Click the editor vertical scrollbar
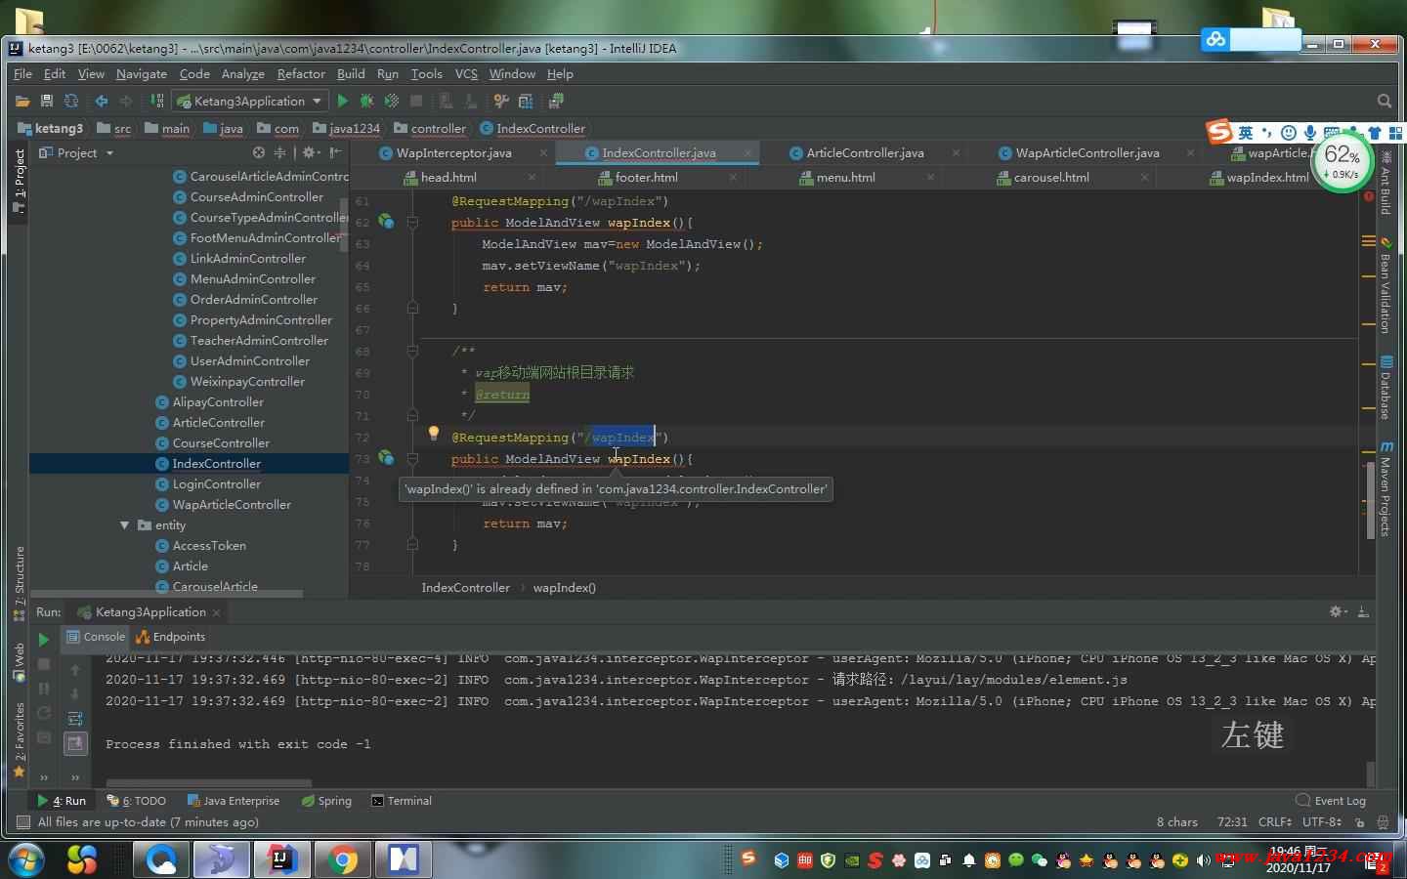This screenshot has width=1407, height=879. pyautogui.click(x=1370, y=498)
